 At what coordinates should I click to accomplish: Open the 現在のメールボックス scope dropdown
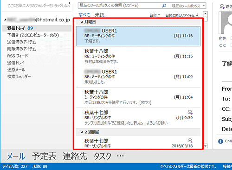click(x=204, y=6)
